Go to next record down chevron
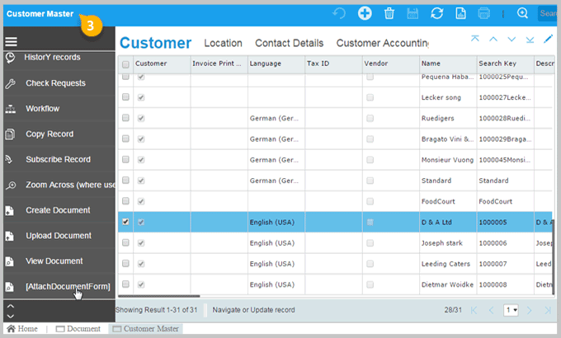Screen dimensions: 561x338 pos(511,39)
